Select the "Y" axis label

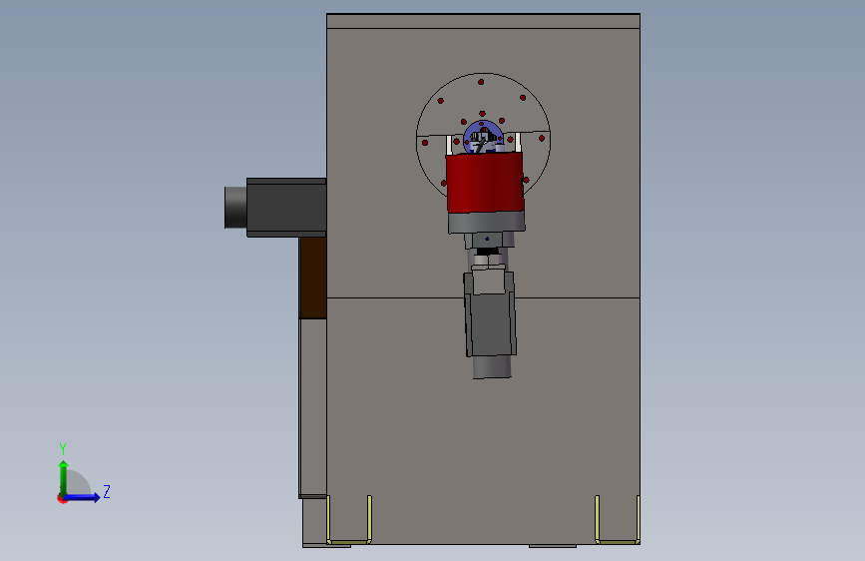63,448
